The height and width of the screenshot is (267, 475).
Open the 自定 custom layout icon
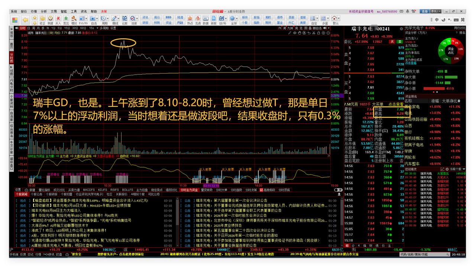313,18
